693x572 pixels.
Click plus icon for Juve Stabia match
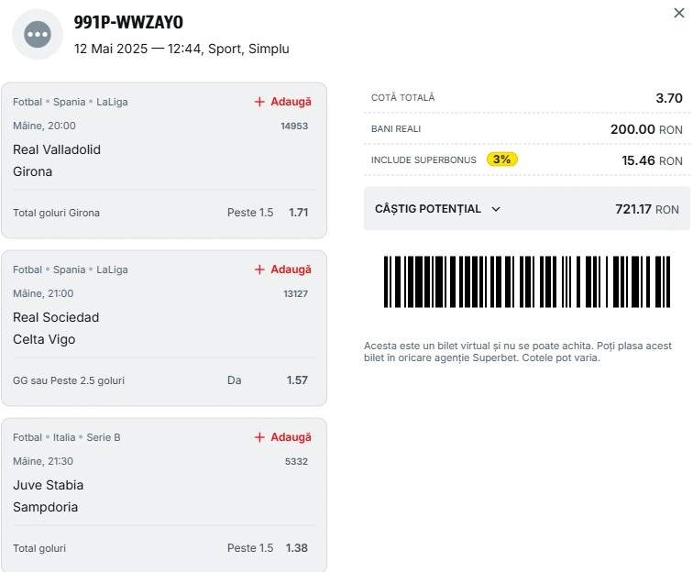click(x=259, y=437)
